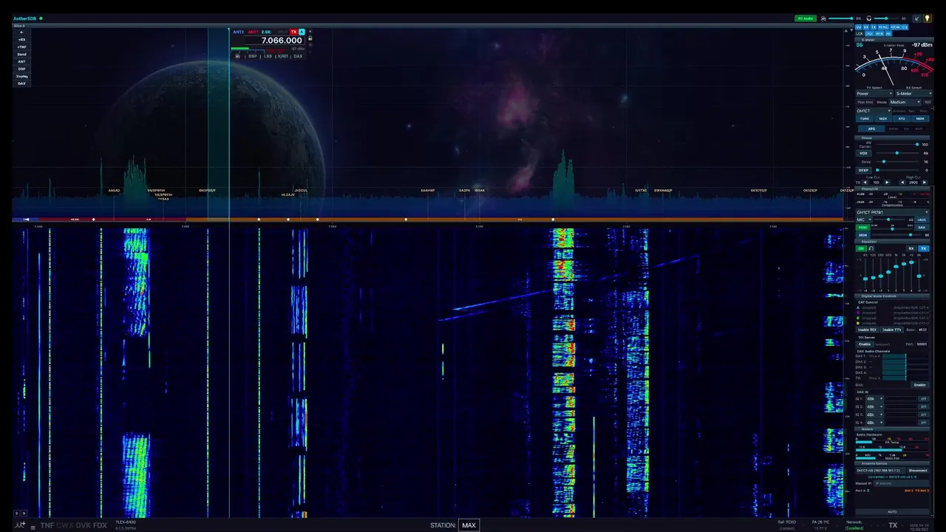This screenshot has height=532, width=946.
Task: Select the TX equalizer button
Action: (x=924, y=248)
